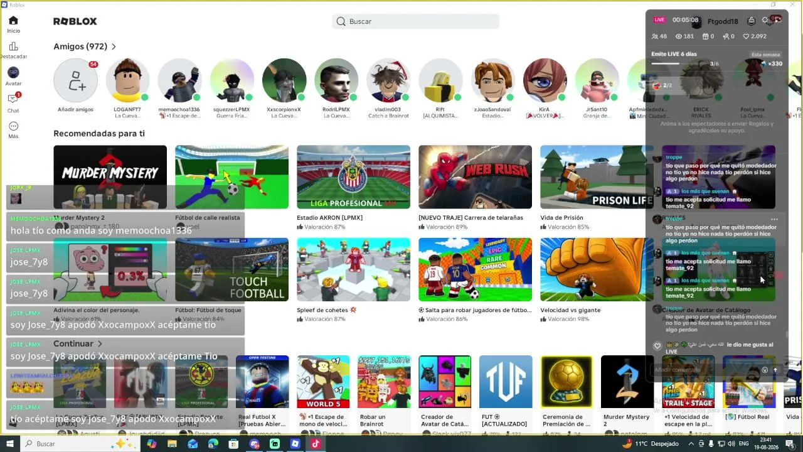The height and width of the screenshot is (452, 803).
Task: Open the Estadio AKRON game thumbnail
Action: tap(353, 177)
